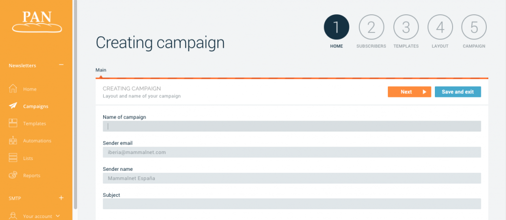
Task: Click the Automations icon in sidebar
Action: [13, 141]
